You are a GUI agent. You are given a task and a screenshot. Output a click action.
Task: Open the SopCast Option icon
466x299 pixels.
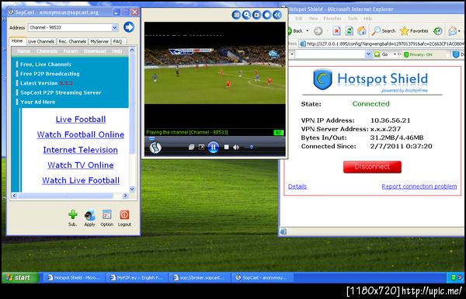click(x=106, y=214)
